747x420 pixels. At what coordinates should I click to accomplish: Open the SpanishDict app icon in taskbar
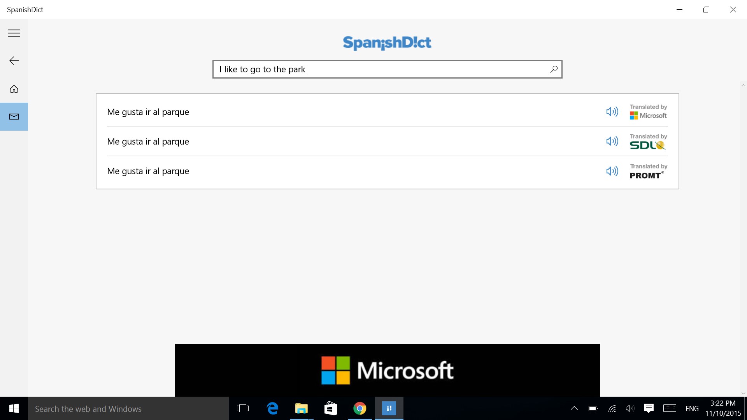[x=389, y=408]
